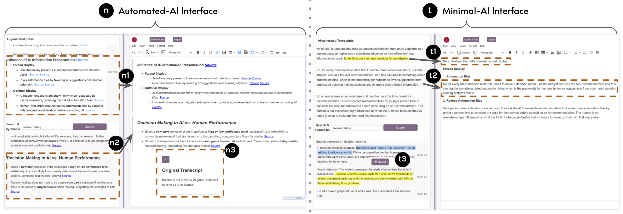Click the H1 heading icon in Automated-AI editor
This screenshot has height=214, width=623.
[x=163, y=52]
